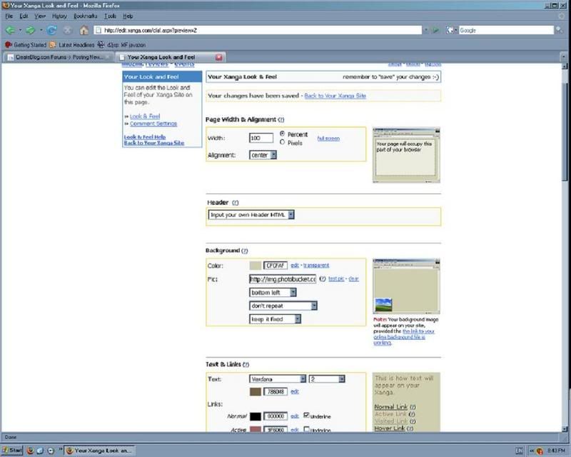Viewport: 571px width, 457px height.
Task: Select the Pixels width option
Action: pyautogui.click(x=282, y=142)
